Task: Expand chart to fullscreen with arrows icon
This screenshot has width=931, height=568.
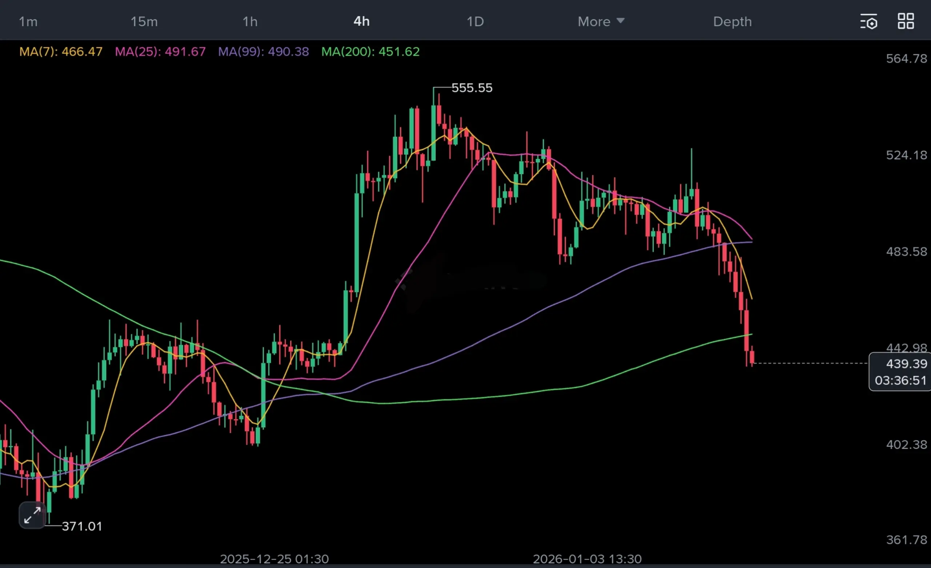Action: point(32,515)
